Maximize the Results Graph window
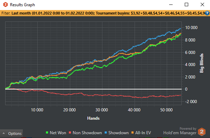Screen dimensions: 210x138 pyautogui.click(x=186, y=5)
